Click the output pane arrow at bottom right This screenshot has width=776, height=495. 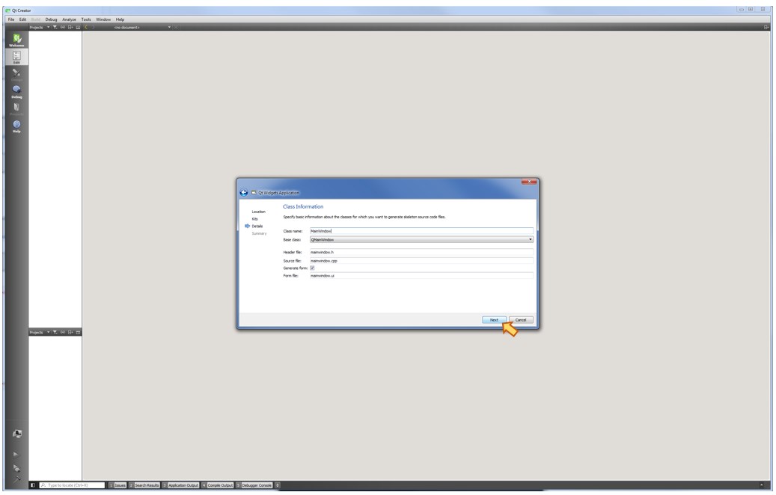[x=762, y=485]
